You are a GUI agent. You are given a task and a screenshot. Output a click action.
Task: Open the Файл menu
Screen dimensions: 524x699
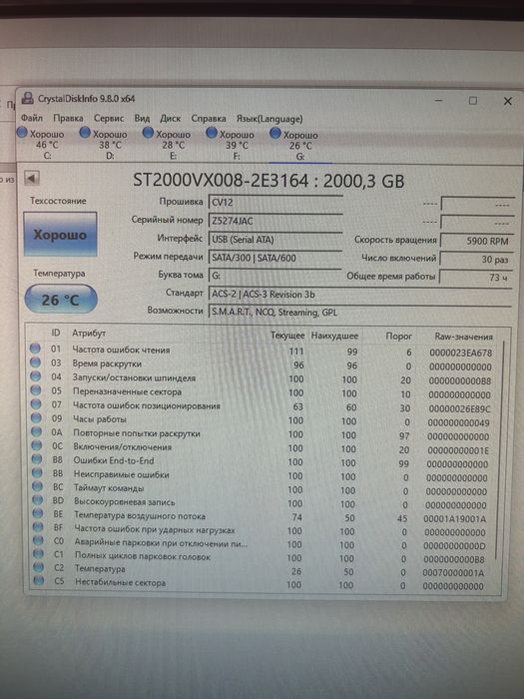click(x=32, y=118)
